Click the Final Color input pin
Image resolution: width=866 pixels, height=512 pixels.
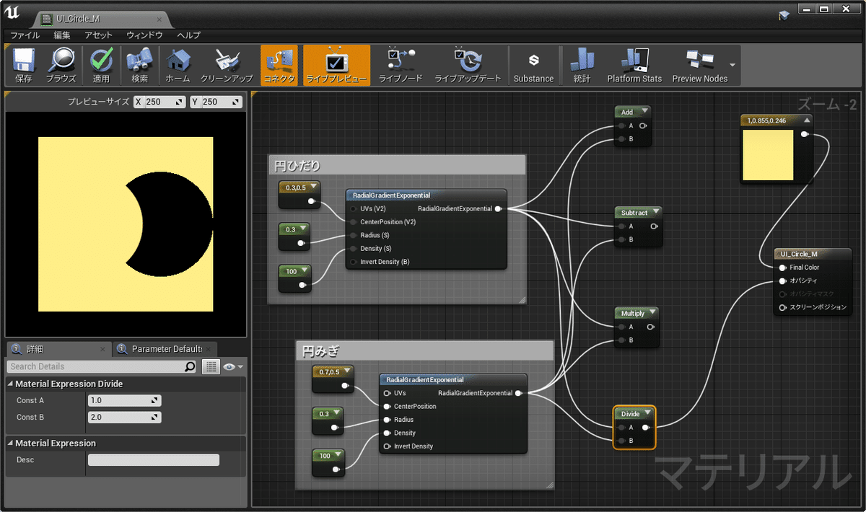(x=782, y=268)
